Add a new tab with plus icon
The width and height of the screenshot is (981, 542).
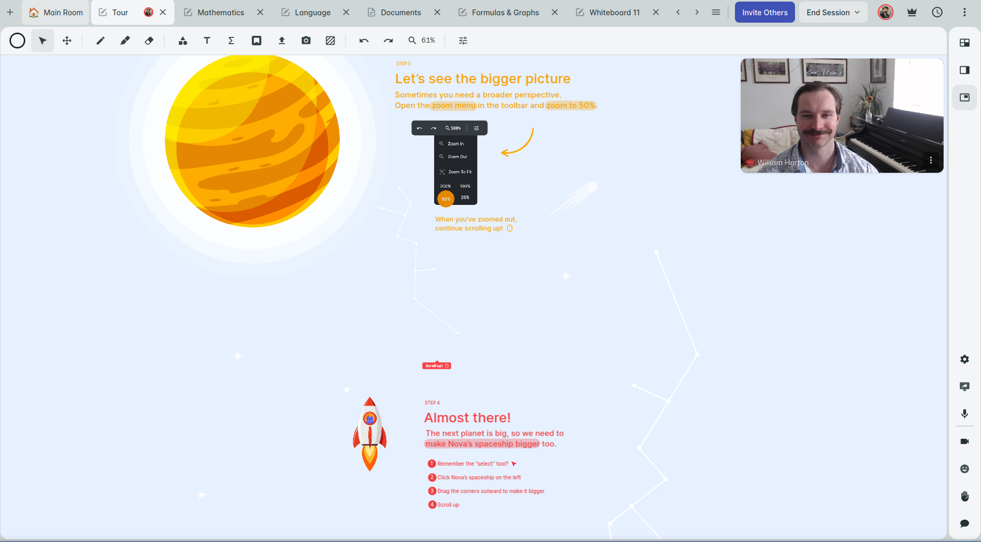(x=10, y=12)
